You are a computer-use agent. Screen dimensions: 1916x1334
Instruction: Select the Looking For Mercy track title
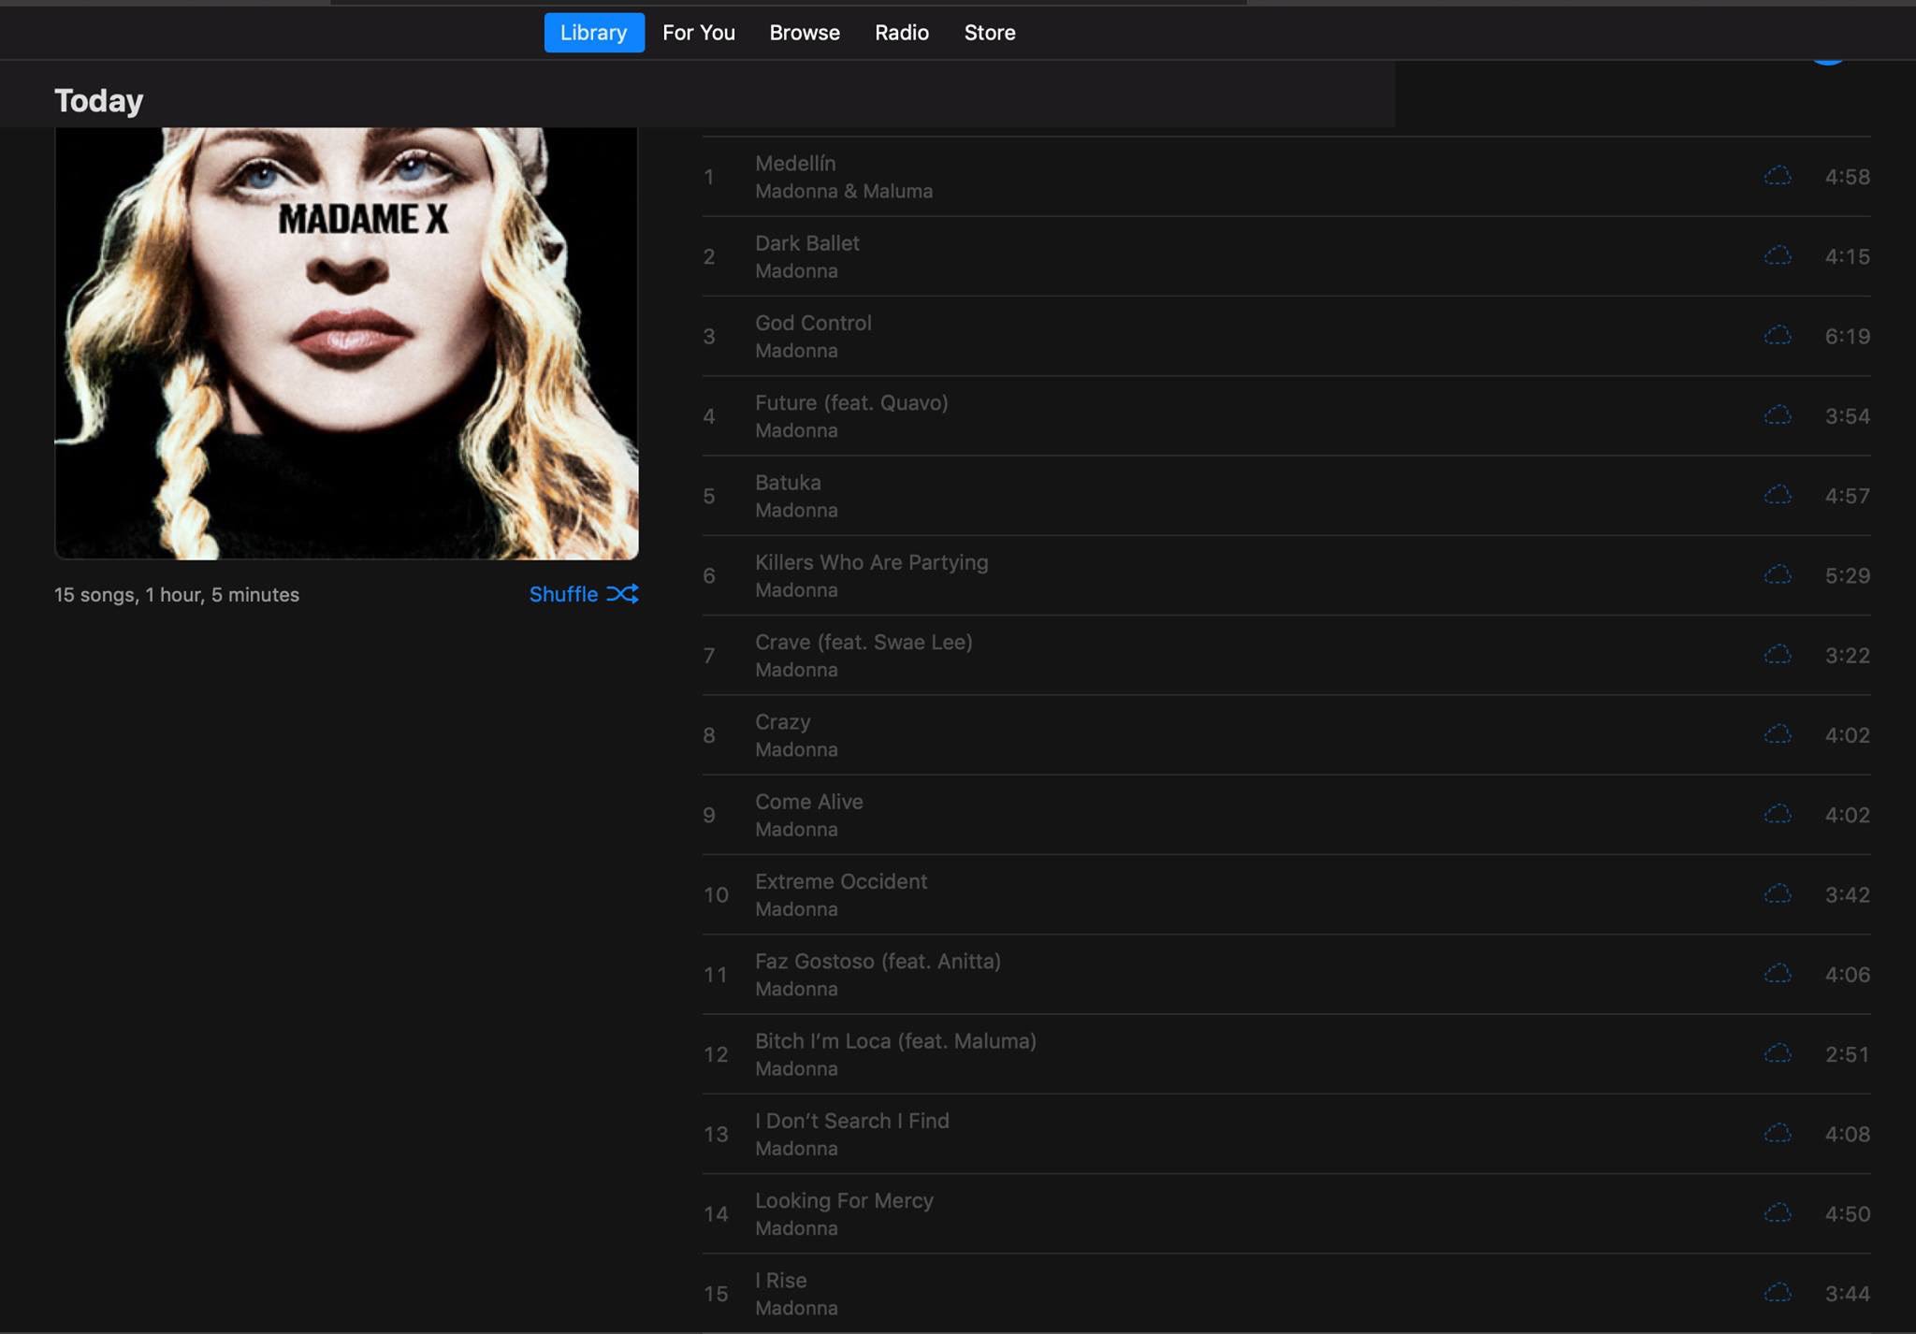point(844,1200)
